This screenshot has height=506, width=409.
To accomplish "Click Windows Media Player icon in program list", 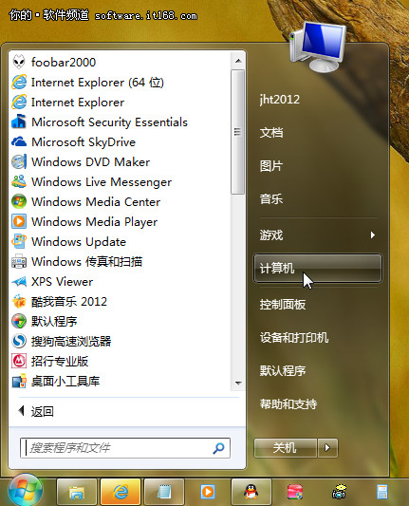I will (x=19, y=222).
